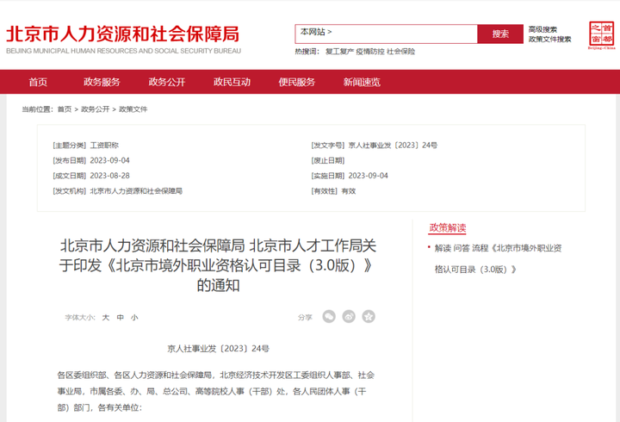
Task: Click the 首都之窗 Beijing-China logo
Action: pyautogui.click(x=601, y=35)
